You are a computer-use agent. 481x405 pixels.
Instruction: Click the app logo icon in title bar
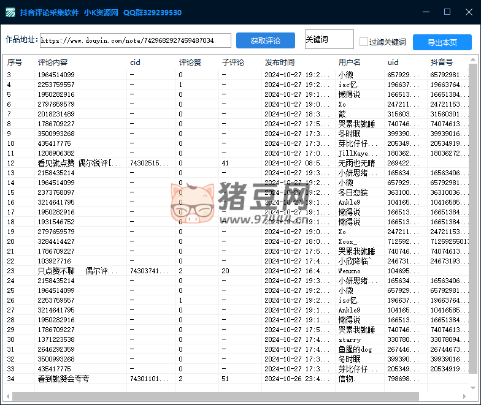pyautogui.click(x=10, y=12)
